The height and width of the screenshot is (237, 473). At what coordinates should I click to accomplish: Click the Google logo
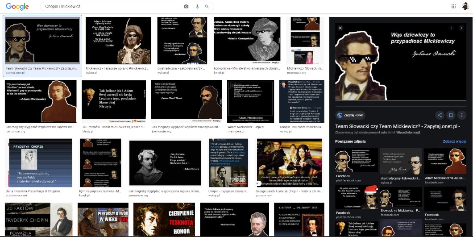click(x=17, y=7)
